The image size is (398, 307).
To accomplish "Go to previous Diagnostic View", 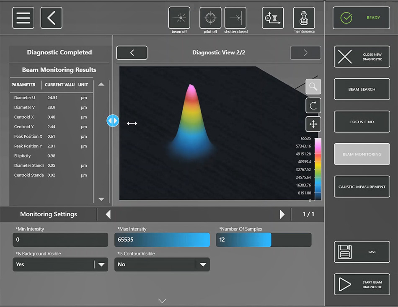I will (x=132, y=53).
